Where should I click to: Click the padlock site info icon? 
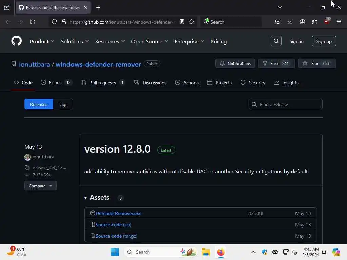(63, 22)
